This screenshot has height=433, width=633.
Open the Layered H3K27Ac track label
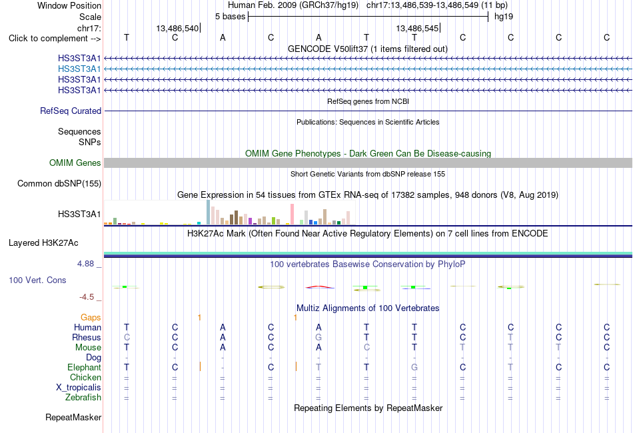tap(43, 243)
